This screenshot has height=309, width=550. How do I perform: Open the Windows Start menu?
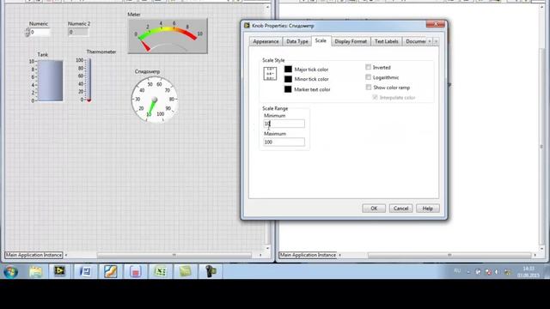pos(10,272)
